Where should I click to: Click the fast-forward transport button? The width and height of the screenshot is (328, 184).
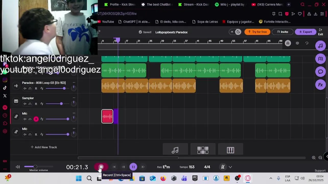pos(143,167)
